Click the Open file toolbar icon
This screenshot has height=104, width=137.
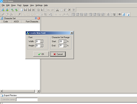(21, 10)
